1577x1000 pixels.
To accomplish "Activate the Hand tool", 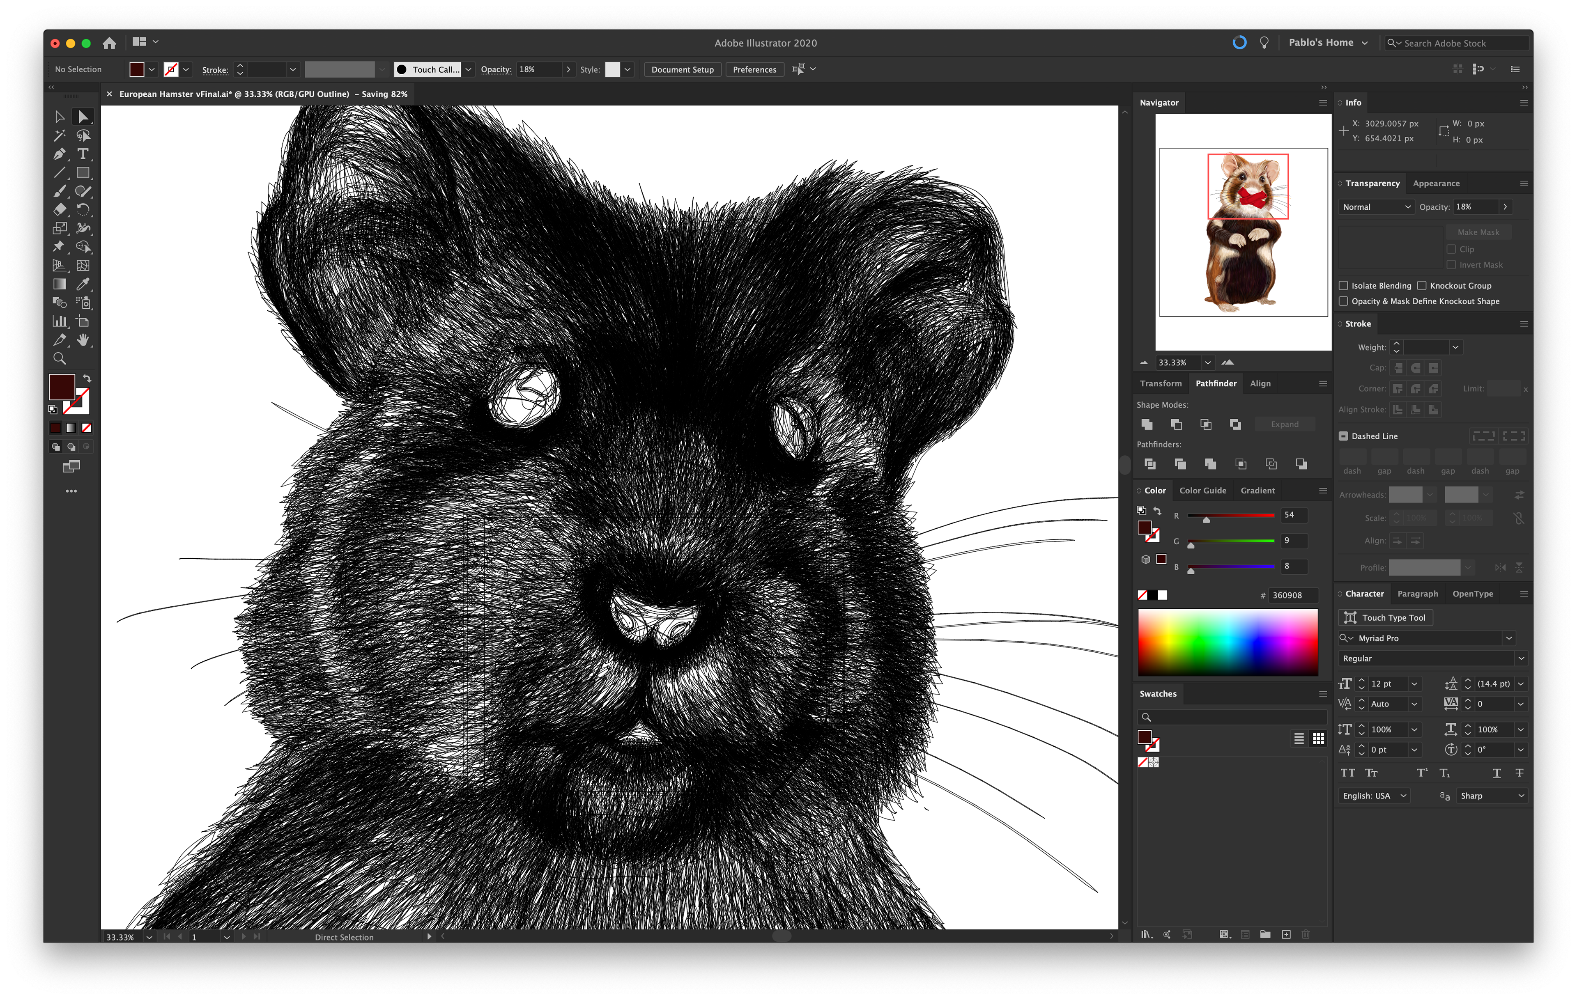I will (x=83, y=339).
